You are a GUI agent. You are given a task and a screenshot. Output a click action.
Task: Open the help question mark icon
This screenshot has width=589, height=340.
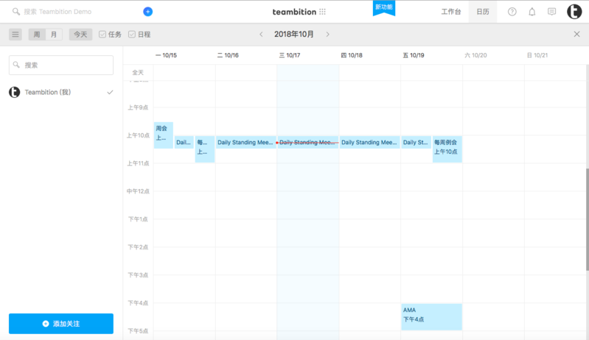click(x=512, y=12)
